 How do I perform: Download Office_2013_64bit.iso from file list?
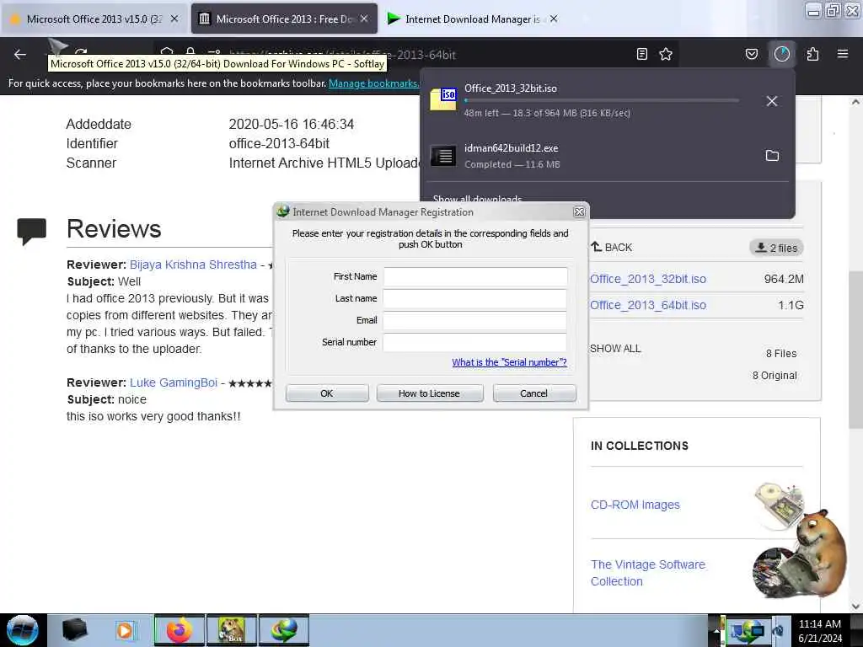pyautogui.click(x=648, y=305)
